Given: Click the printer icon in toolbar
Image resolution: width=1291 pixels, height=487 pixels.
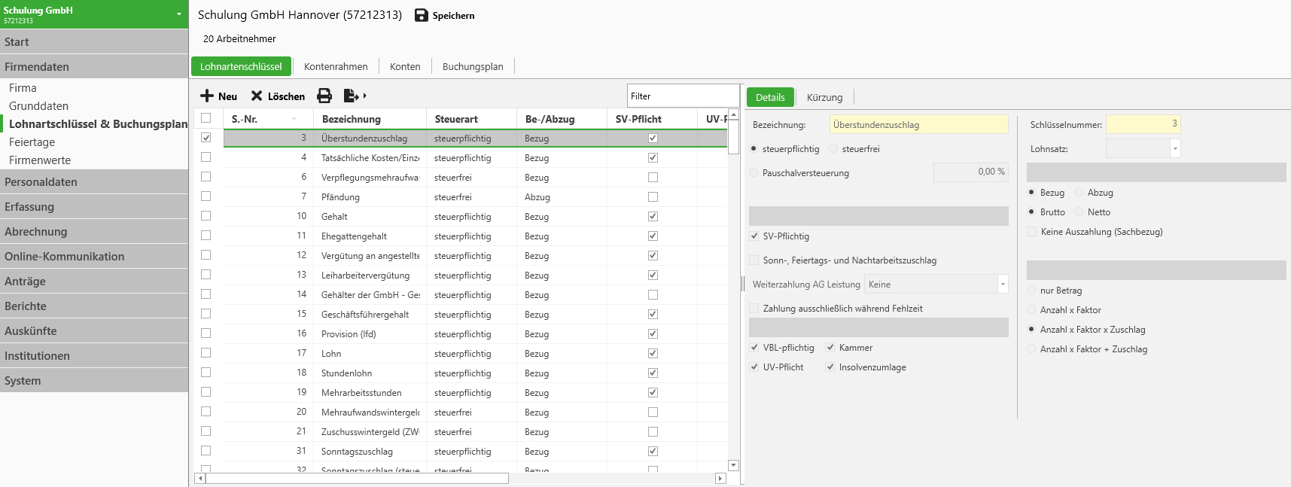Looking at the screenshot, I should 324,96.
